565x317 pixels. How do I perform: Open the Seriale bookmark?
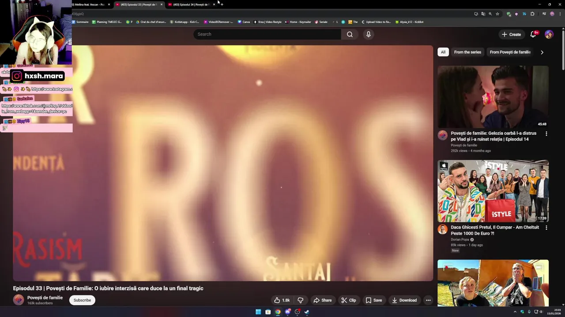tap(321, 22)
